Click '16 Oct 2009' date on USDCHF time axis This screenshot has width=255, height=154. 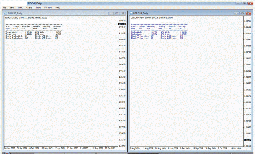click(x=235, y=148)
